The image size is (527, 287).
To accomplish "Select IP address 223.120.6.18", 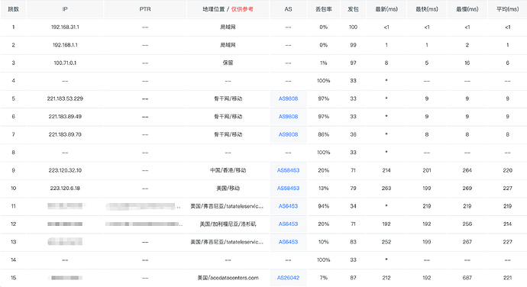I will [65, 189].
